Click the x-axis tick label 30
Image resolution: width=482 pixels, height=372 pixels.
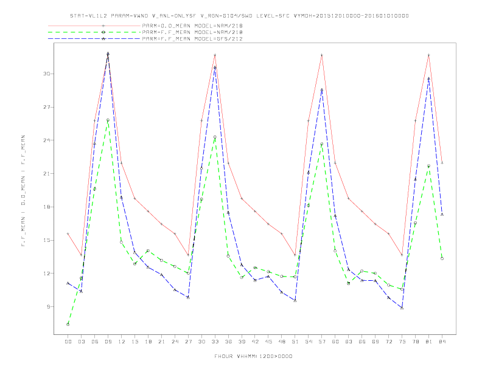pyautogui.click(x=201, y=342)
